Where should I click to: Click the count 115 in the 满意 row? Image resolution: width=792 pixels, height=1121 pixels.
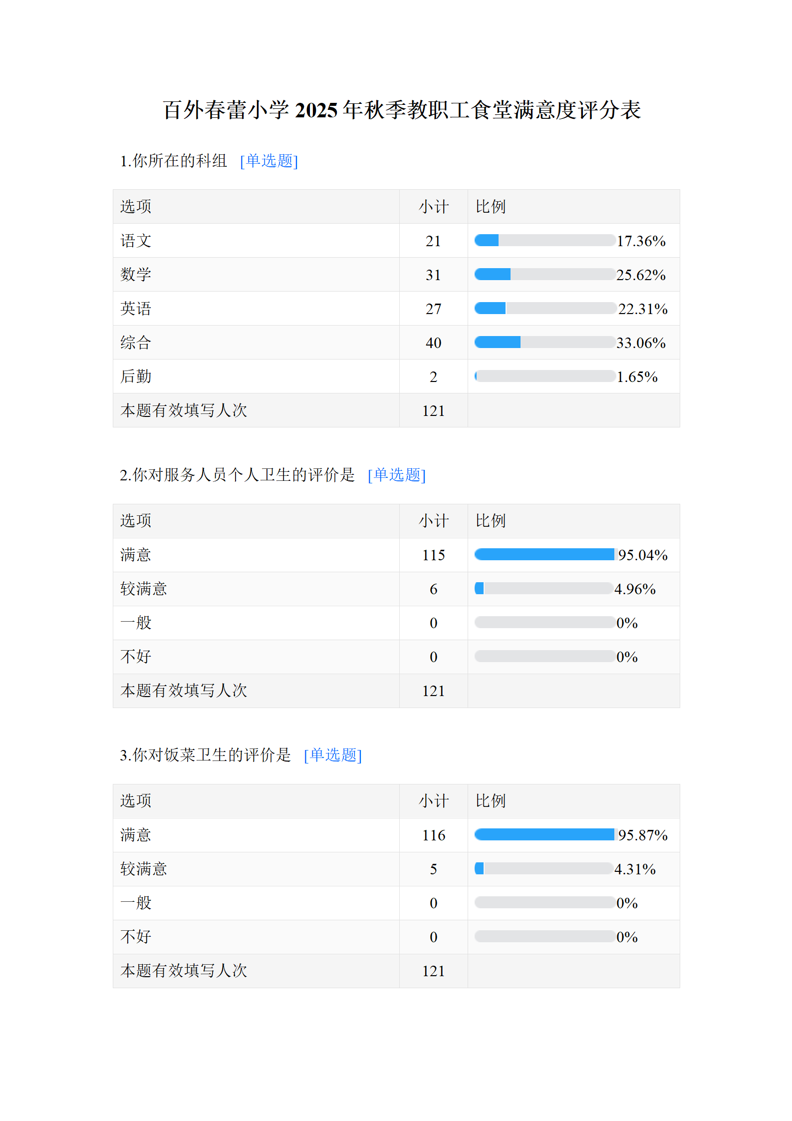(434, 555)
